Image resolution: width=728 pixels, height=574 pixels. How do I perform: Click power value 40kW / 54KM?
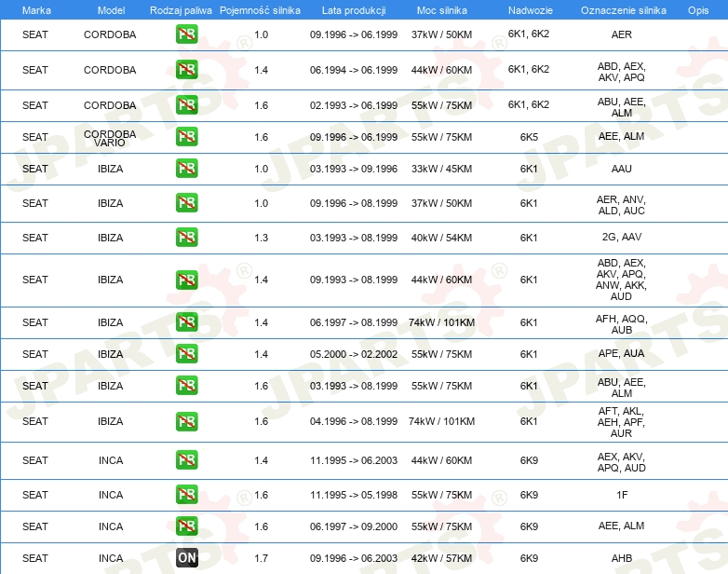coord(441,238)
